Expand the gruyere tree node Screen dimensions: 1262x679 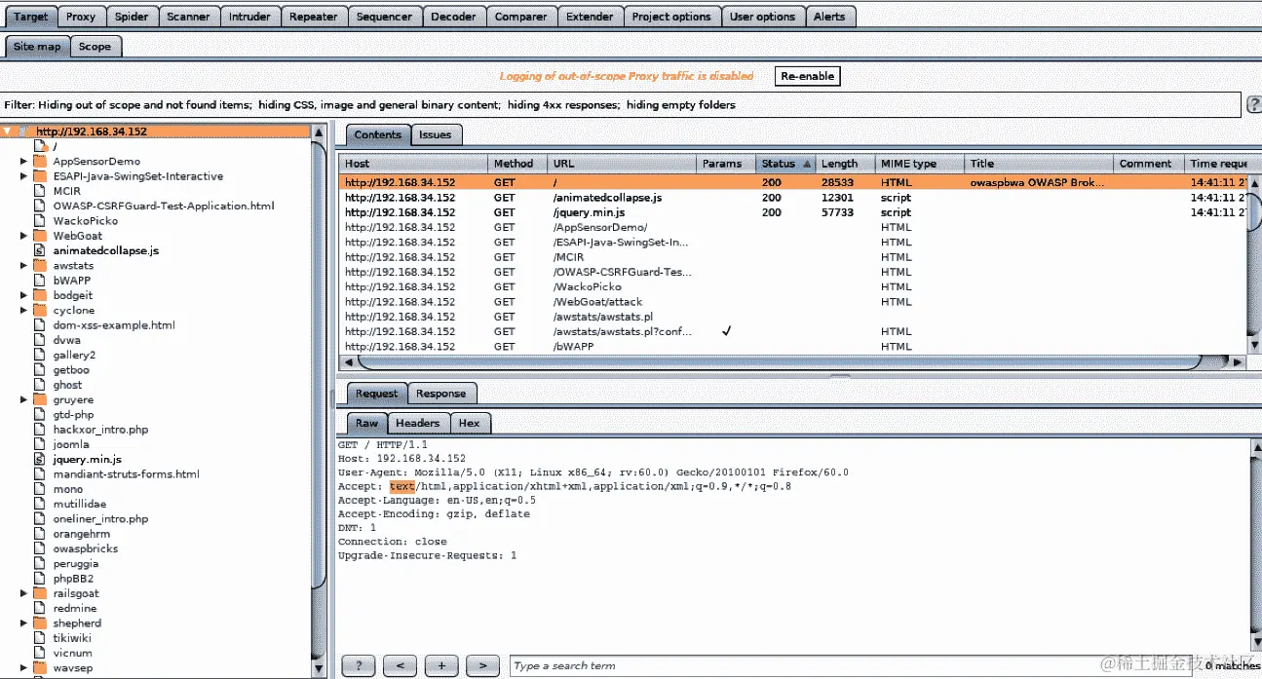pos(23,399)
